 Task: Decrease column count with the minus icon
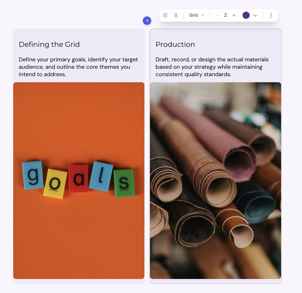(x=217, y=15)
